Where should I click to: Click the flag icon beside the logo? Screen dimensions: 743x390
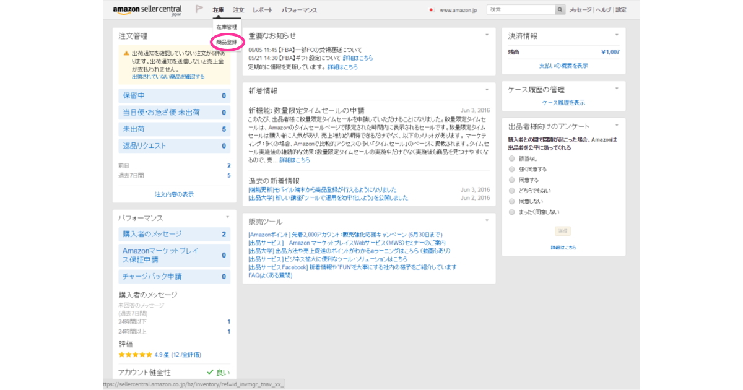(199, 9)
